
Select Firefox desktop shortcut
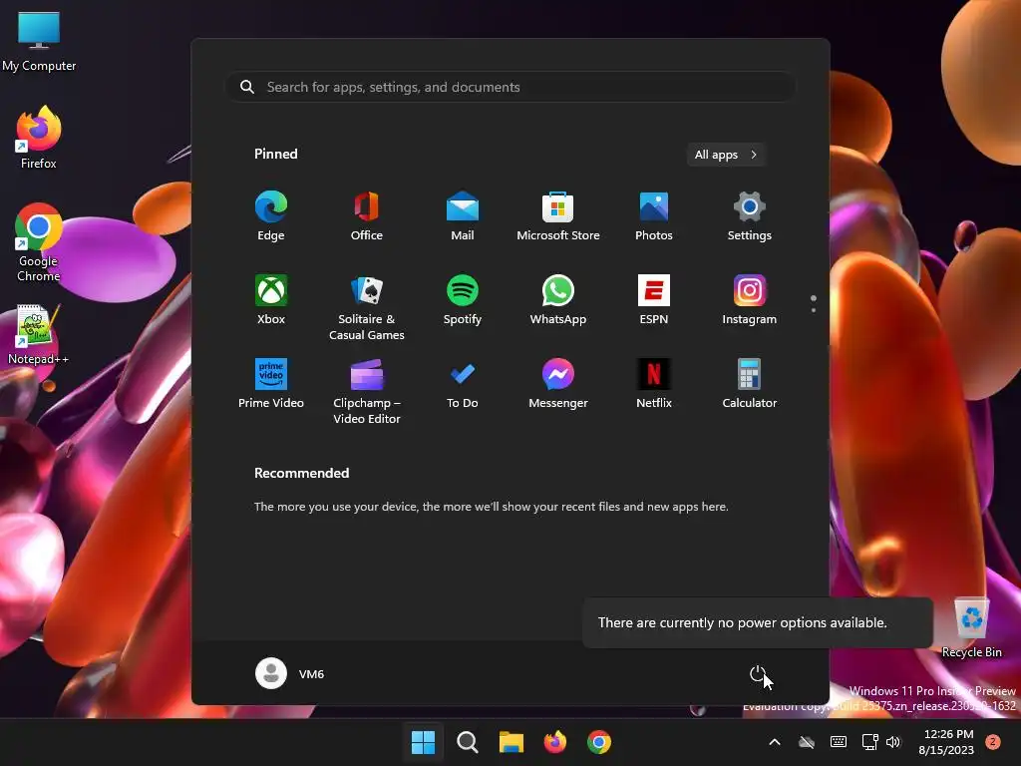pos(39,138)
